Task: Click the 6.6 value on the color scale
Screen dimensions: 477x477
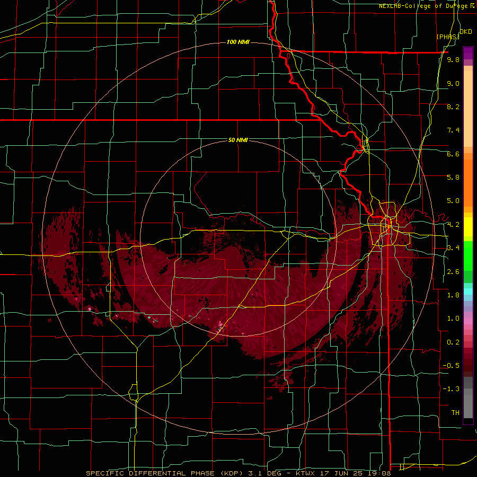Action: pos(453,154)
